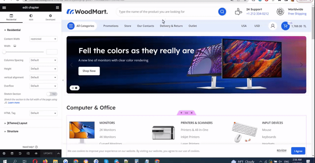315x163 pixels.
Task: Open the Delivery & Return menu item
Action: point(171,26)
